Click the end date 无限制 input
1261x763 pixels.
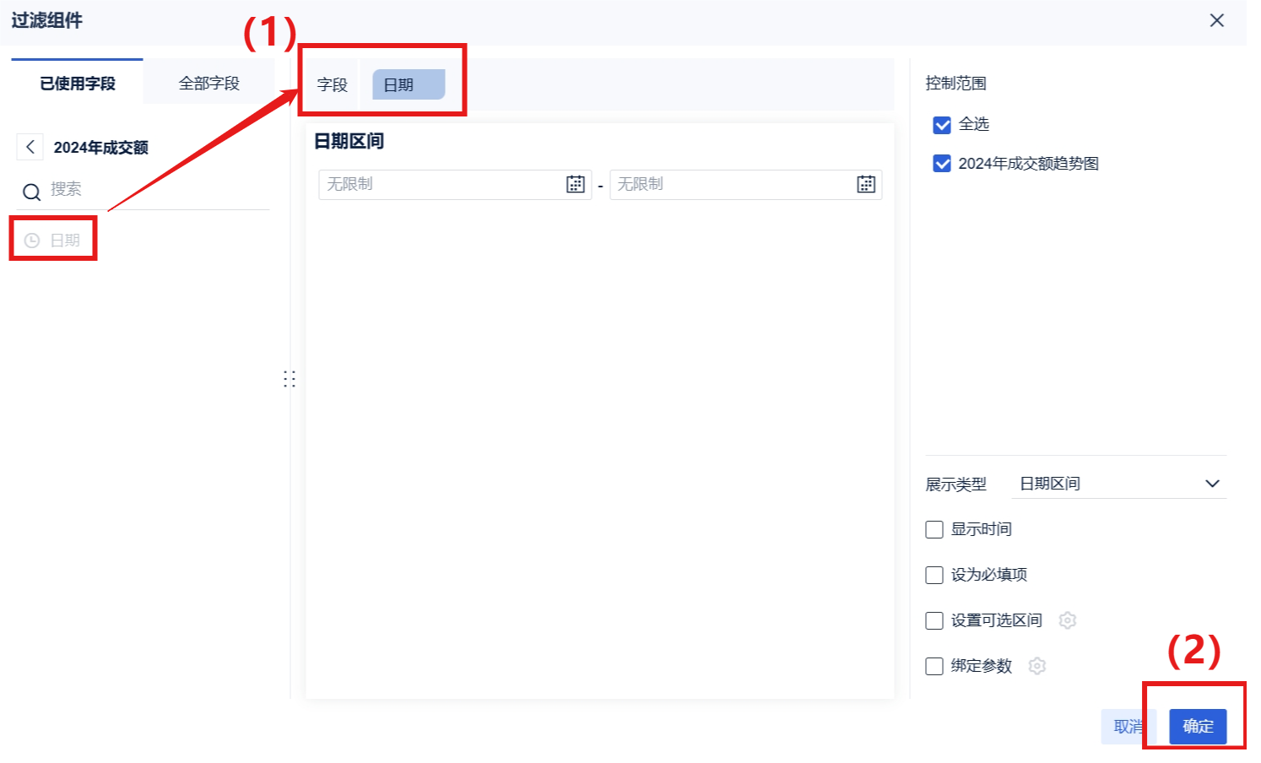point(745,184)
